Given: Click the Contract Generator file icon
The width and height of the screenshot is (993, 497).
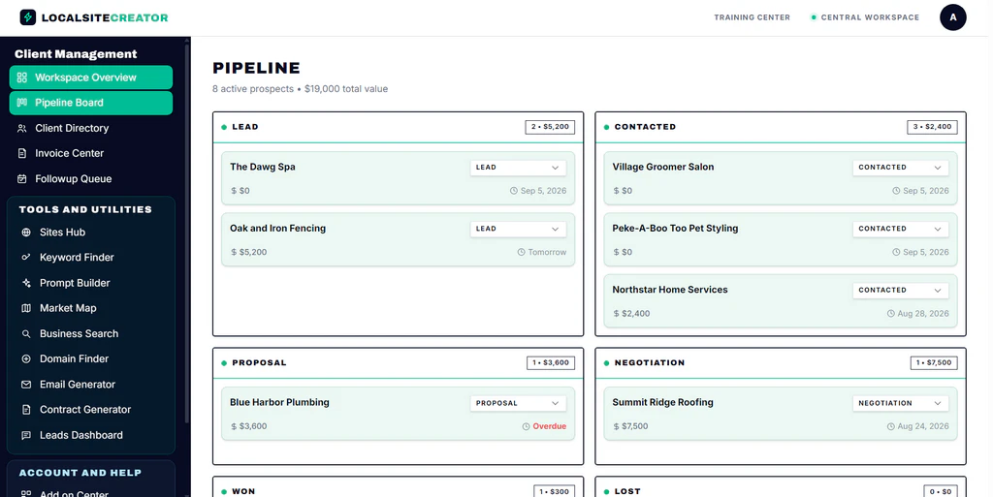Looking at the screenshot, I should (x=26, y=410).
